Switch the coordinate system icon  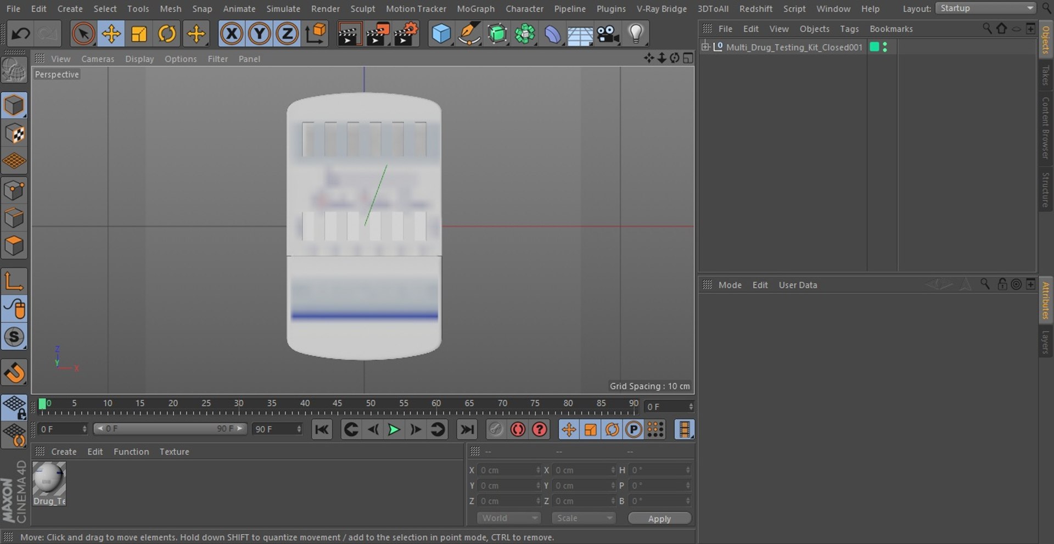click(x=316, y=34)
